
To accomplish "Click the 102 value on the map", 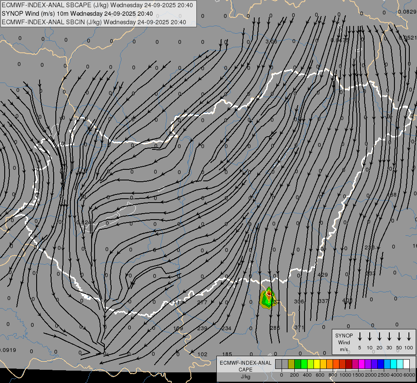I will click(202, 354).
